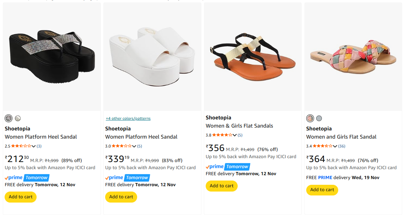This screenshot has height=215, width=405.
Task: Pick the grey color swatch for the braided flat sandal
Action: 319,118
